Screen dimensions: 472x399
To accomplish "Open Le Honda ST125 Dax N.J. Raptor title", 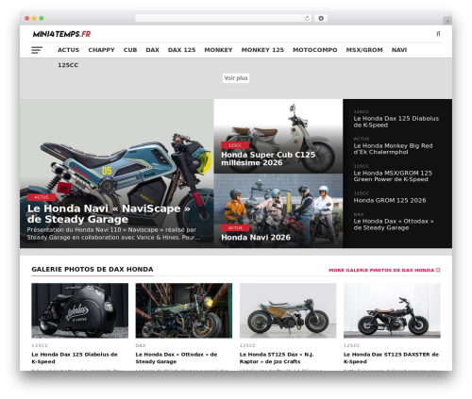I will coord(277,357).
